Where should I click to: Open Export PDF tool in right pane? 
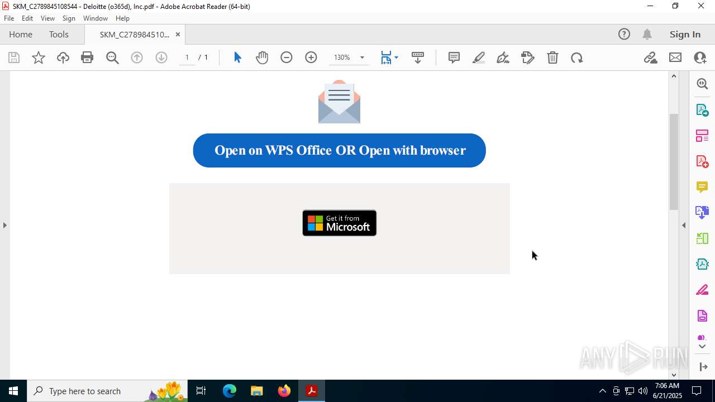(x=702, y=109)
